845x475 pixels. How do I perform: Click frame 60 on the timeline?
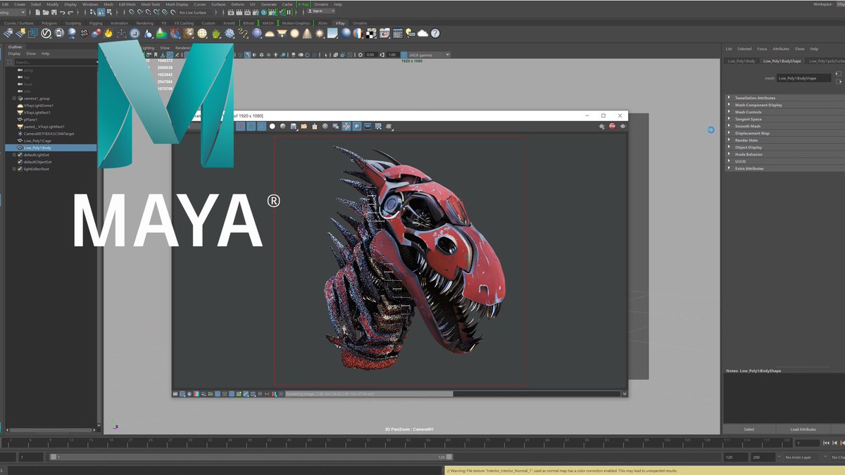(x=387, y=445)
